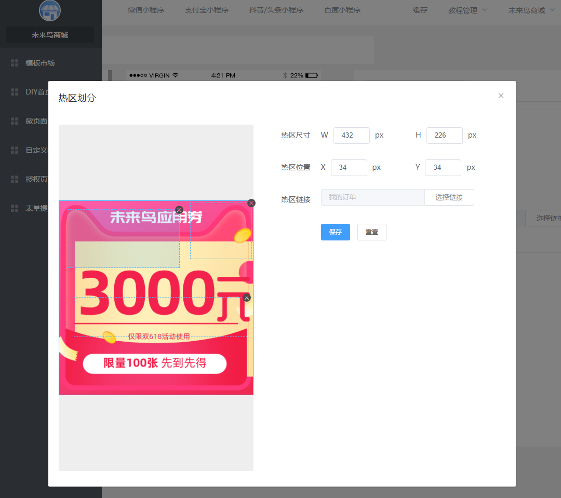Image resolution: width=561 pixels, height=498 pixels.
Task: Click the 微页面 sidebar grid icon
Action: (15, 121)
